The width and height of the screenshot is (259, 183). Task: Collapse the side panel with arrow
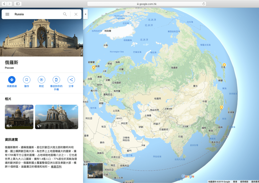[x=85, y=14]
